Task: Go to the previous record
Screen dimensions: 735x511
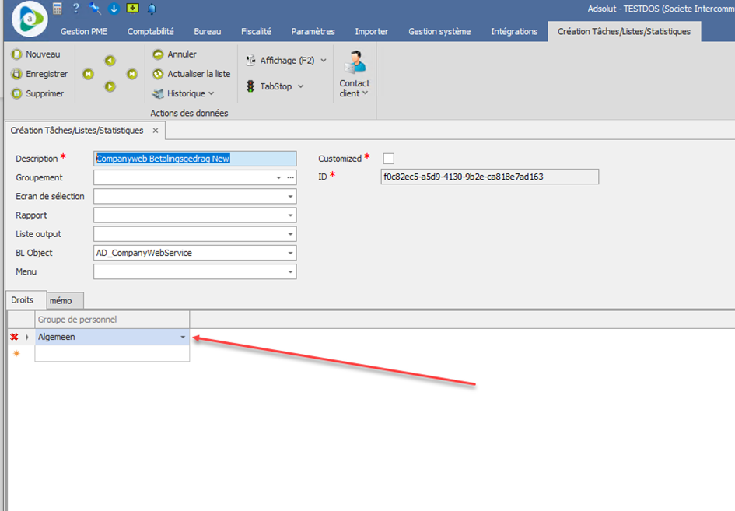Action: pos(110,61)
